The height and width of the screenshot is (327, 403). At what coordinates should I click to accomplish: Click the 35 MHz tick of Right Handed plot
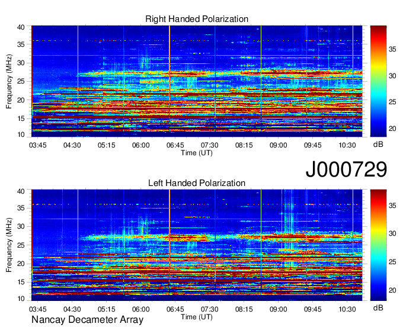21,44
